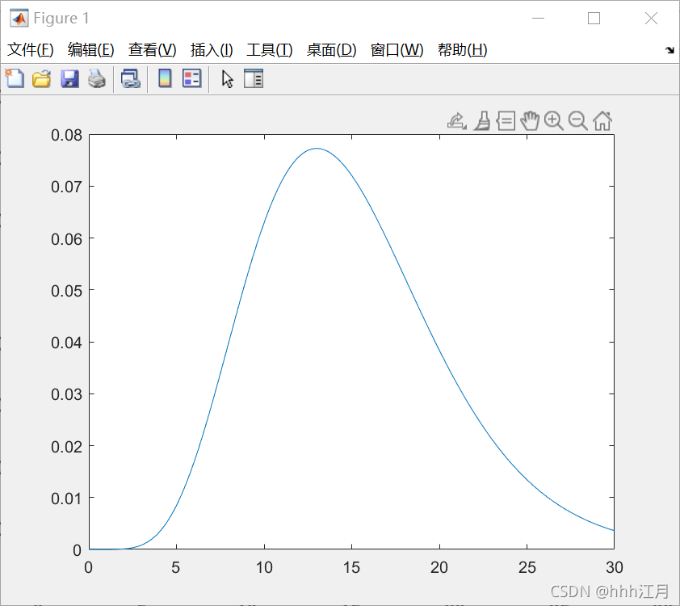Click the y-axis label 0.01
This screenshot has width=680, height=606.
tap(66, 499)
